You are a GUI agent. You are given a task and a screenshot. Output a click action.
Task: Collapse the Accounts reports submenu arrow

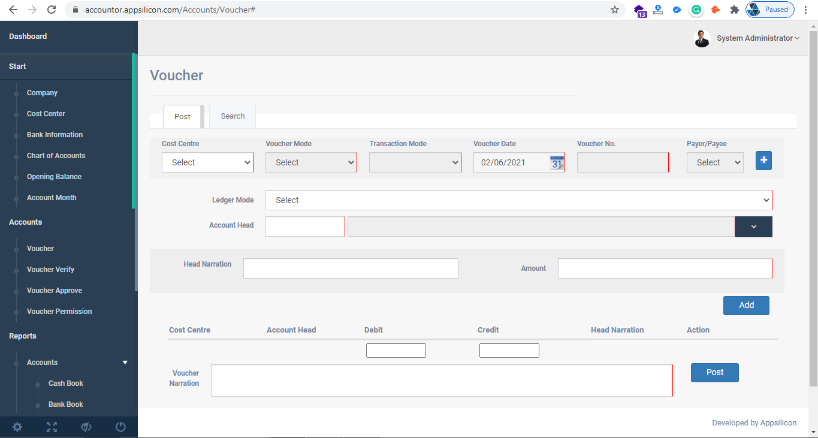tap(125, 363)
